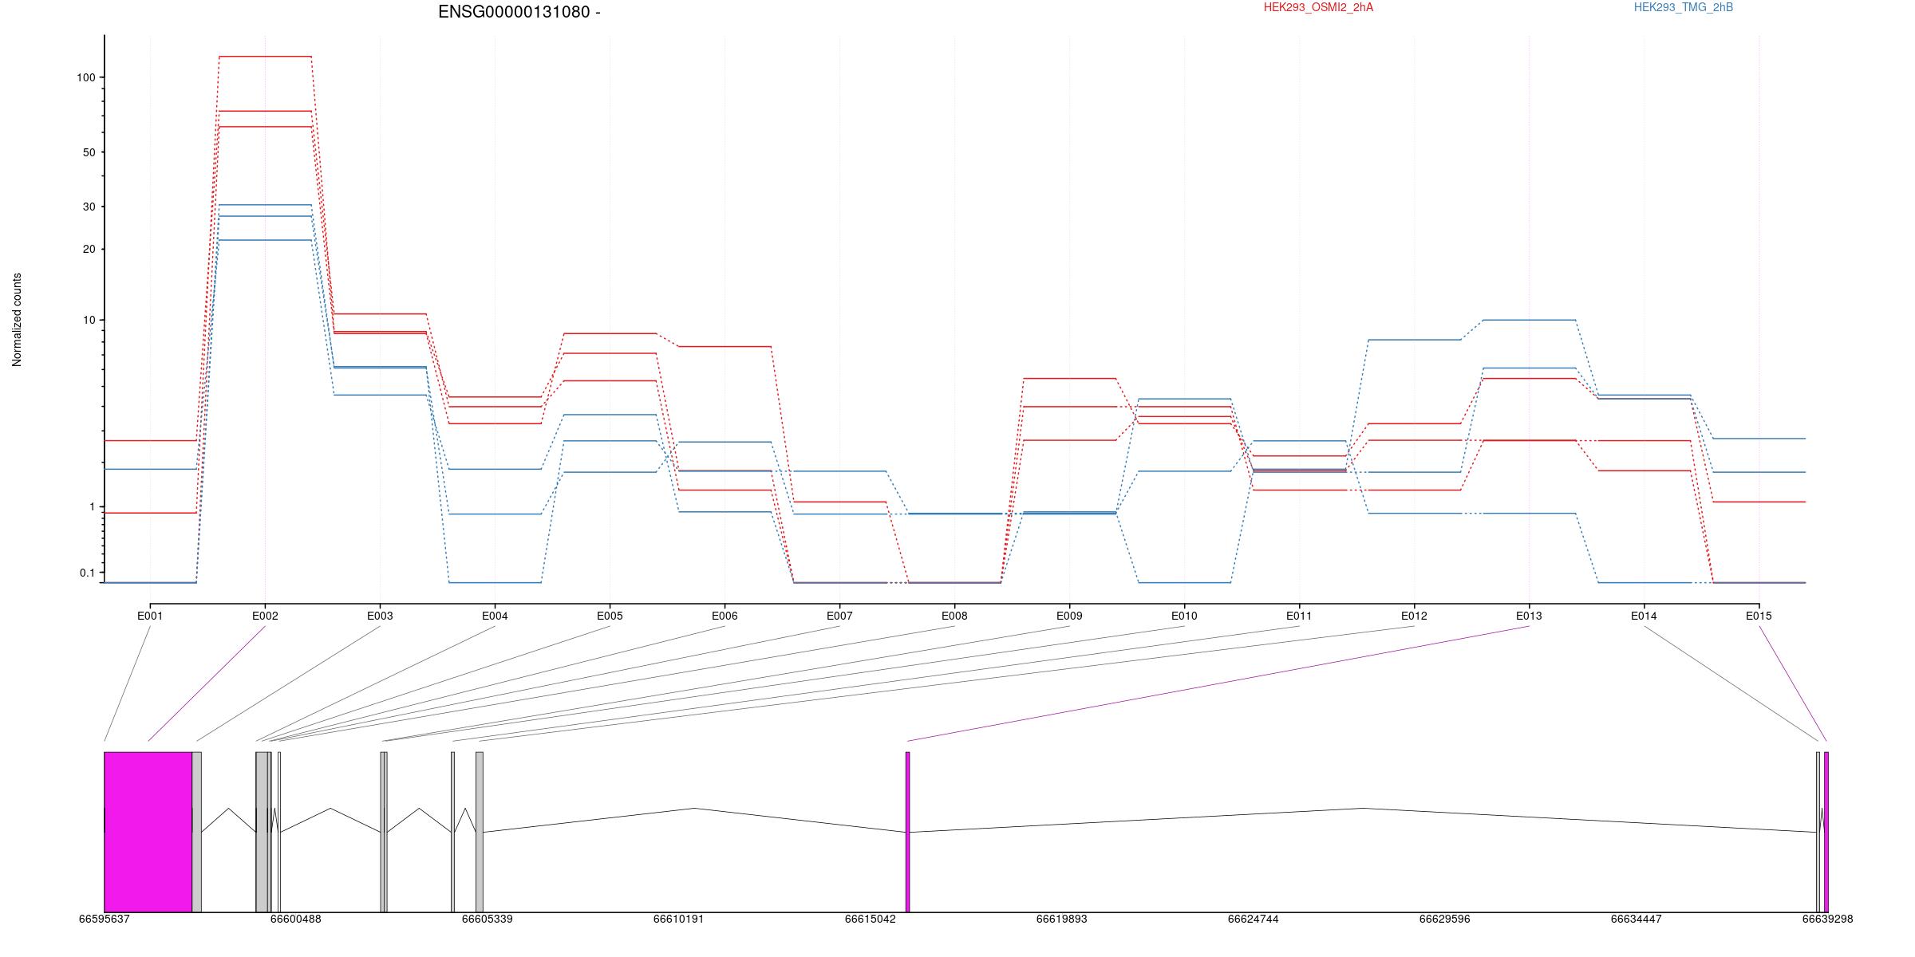Click the E002 exon label

265,616
